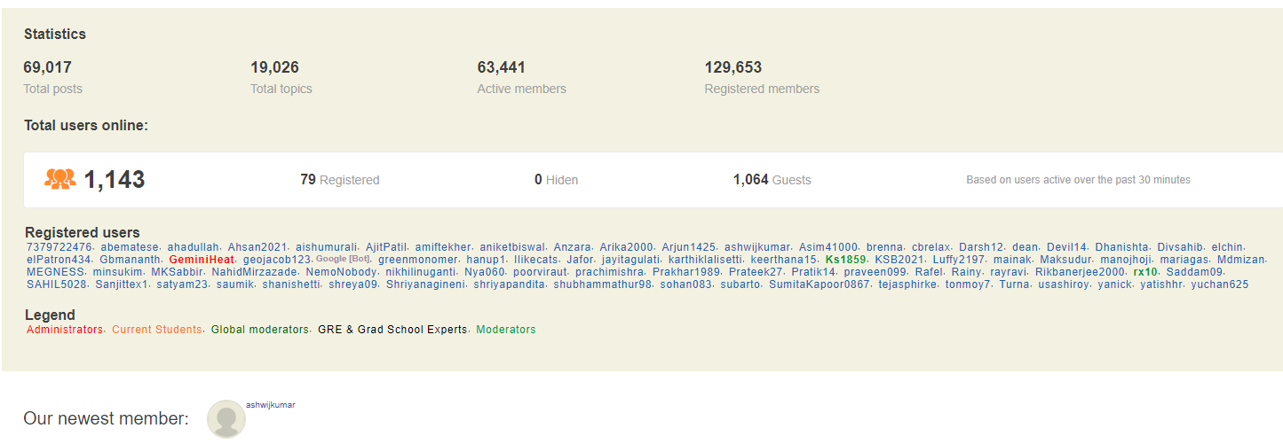1283x444 pixels.
Task: Open administrator GeminiHeat's profile
Action: pyautogui.click(x=202, y=260)
